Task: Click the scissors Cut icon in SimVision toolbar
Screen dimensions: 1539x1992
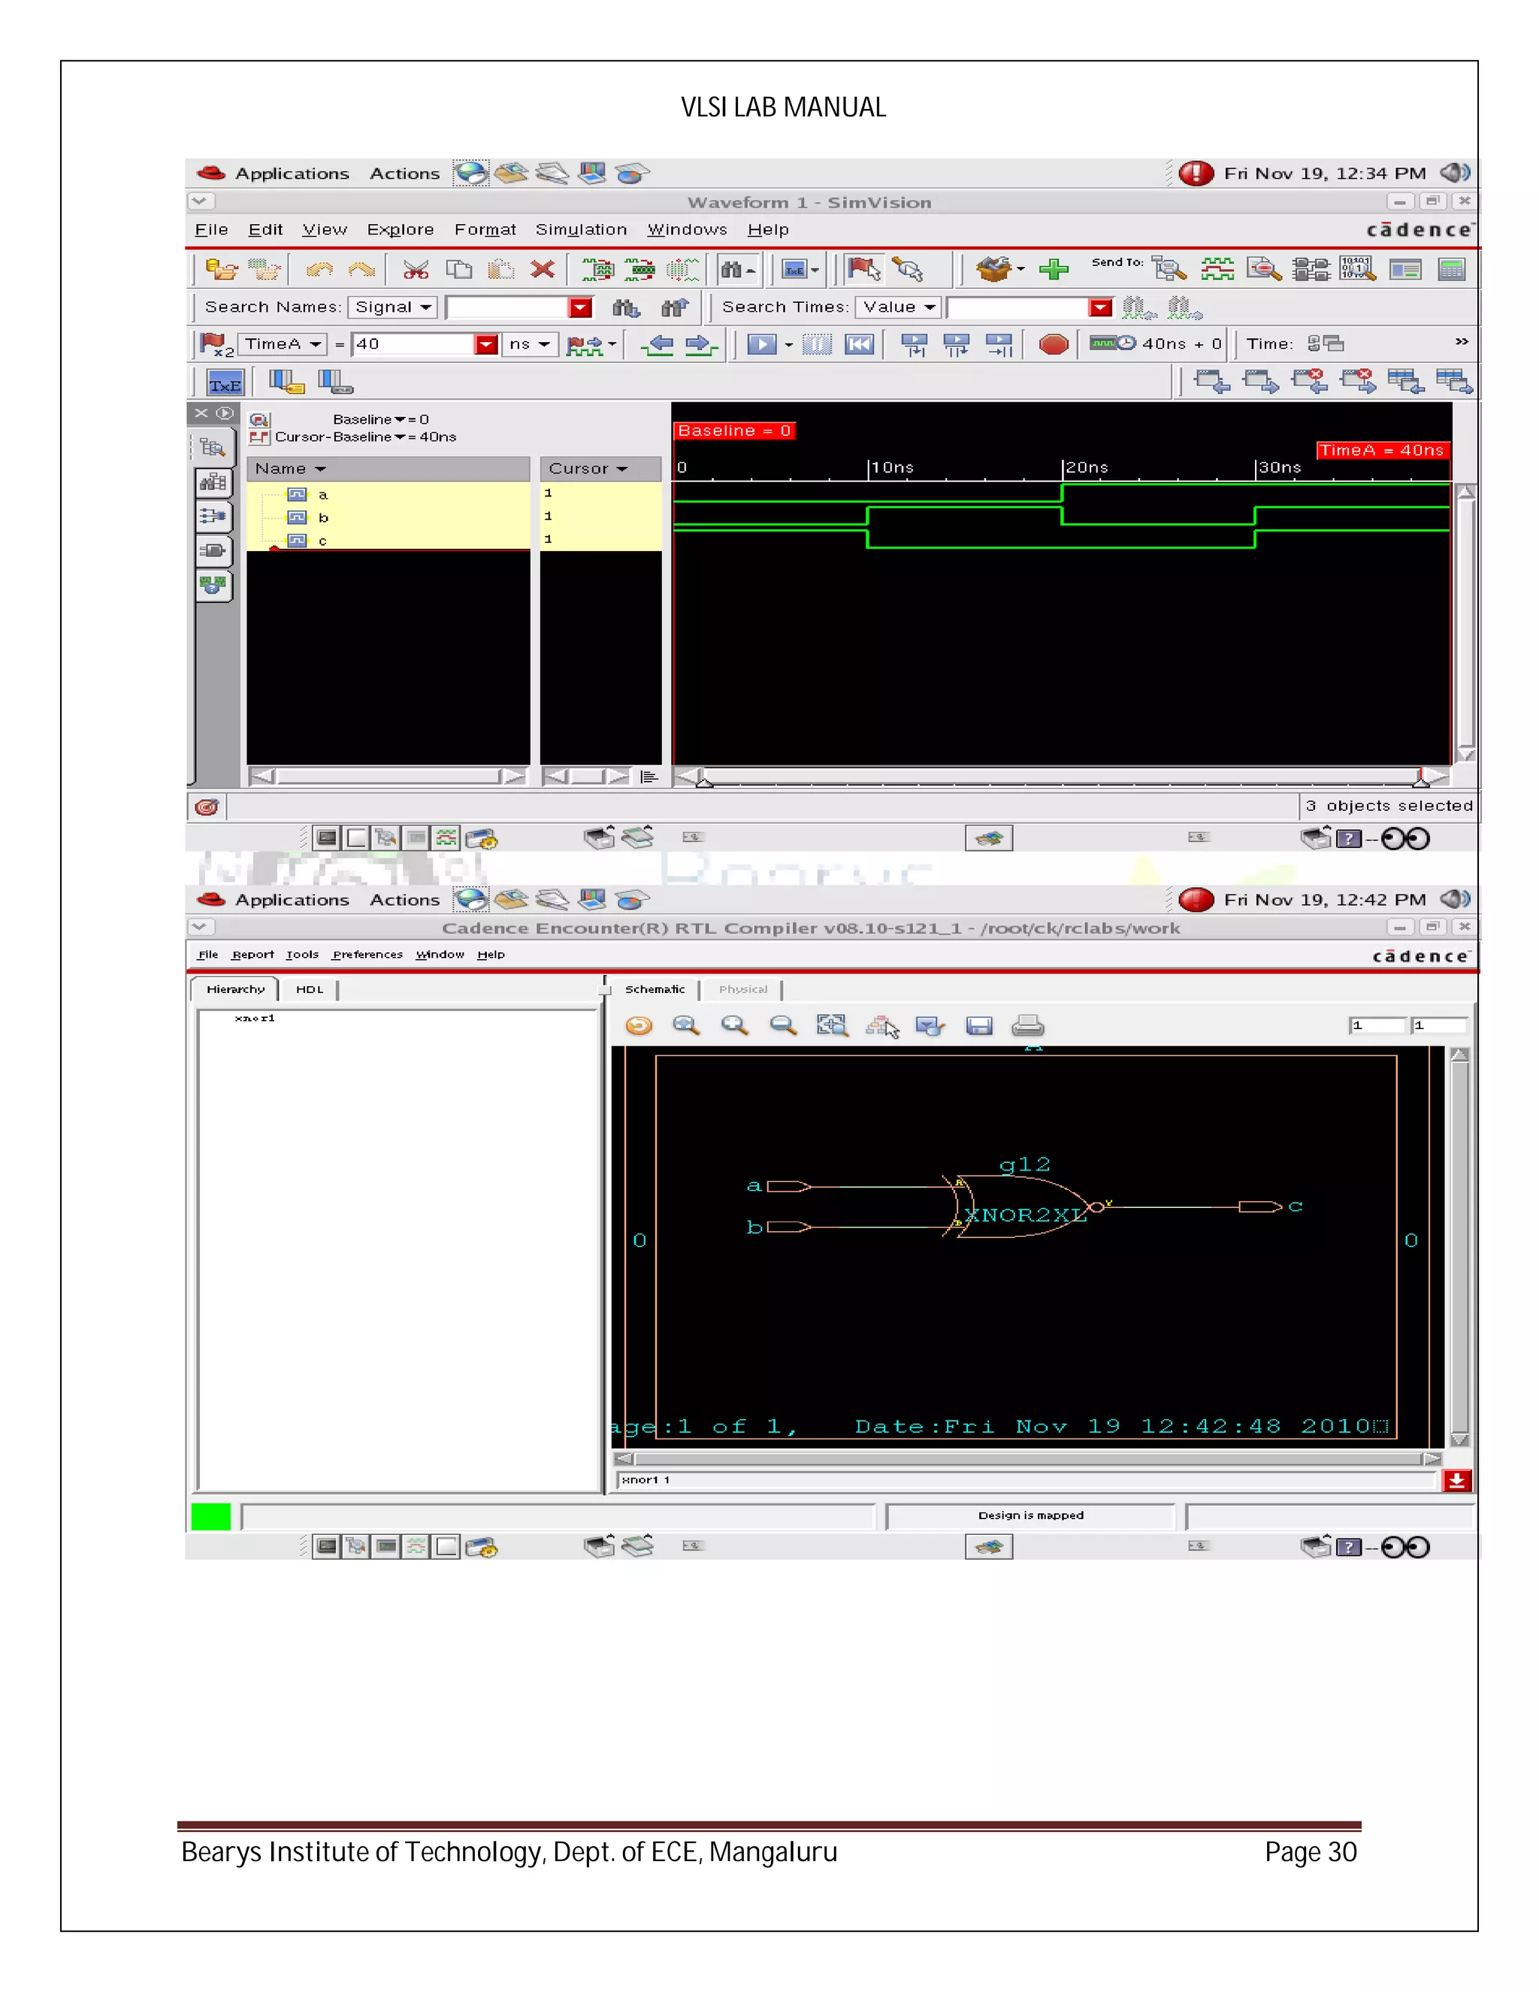Action: 416,269
